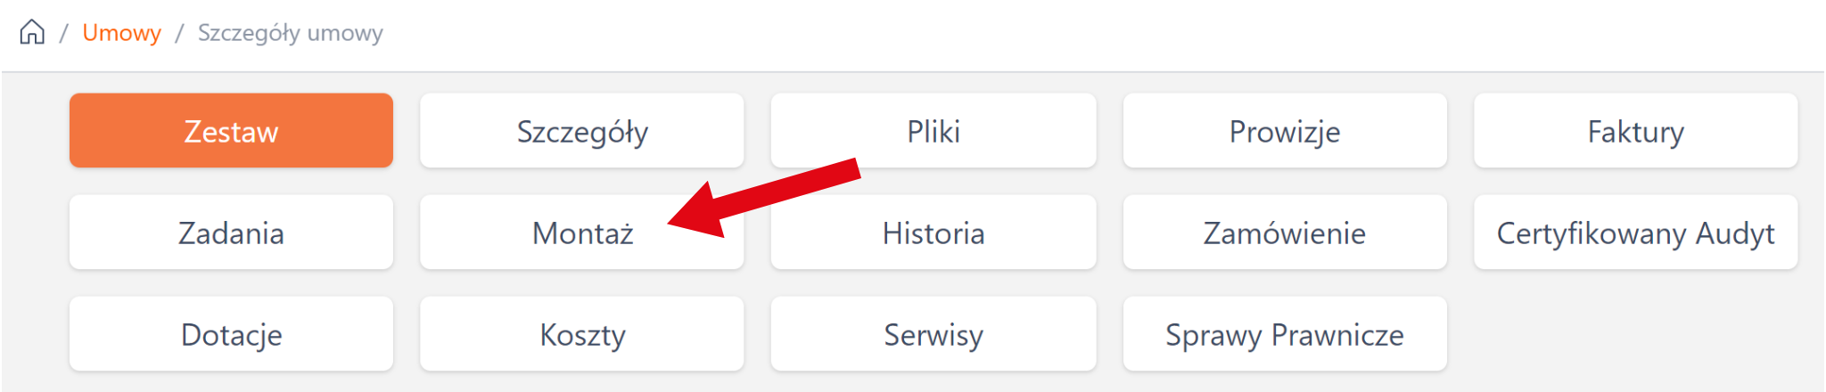Open the Sprawy Prawnicze tab
Screen dimensions: 1826x392
[1284, 334]
